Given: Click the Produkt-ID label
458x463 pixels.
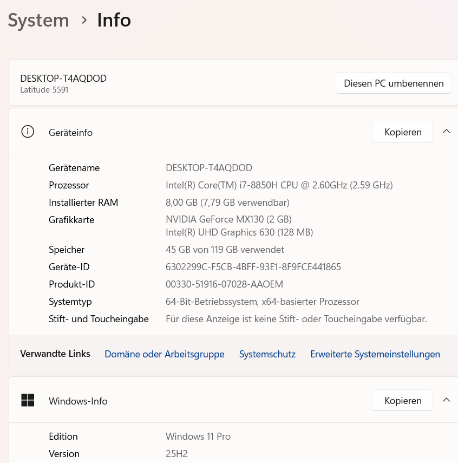Looking at the screenshot, I should coord(72,284).
